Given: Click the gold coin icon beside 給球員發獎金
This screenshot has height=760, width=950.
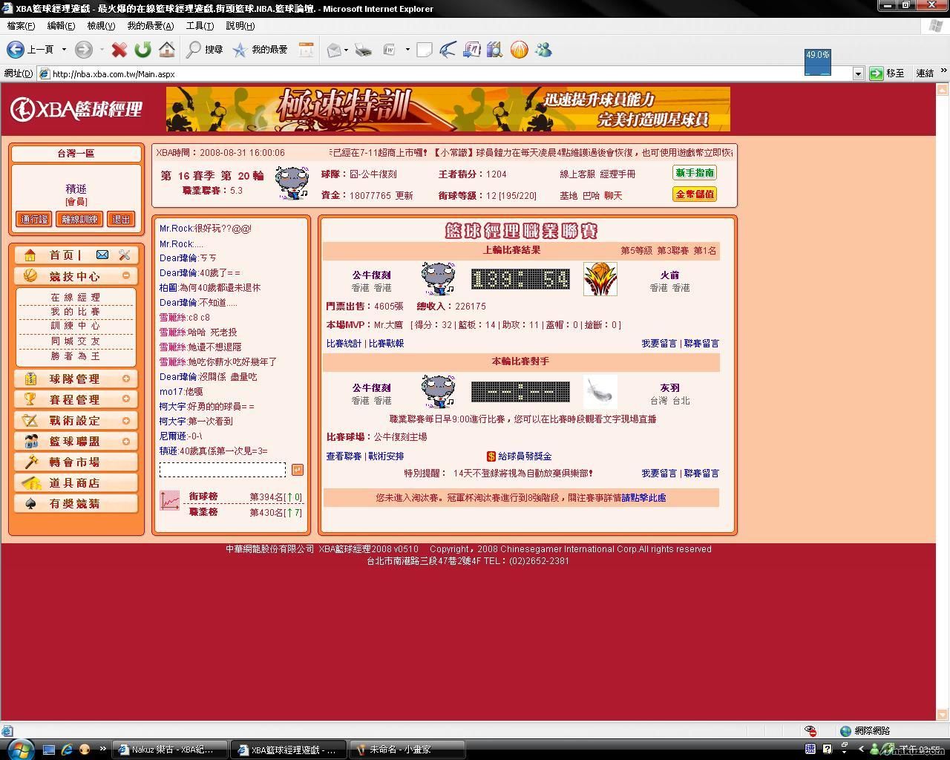Looking at the screenshot, I should tap(491, 456).
